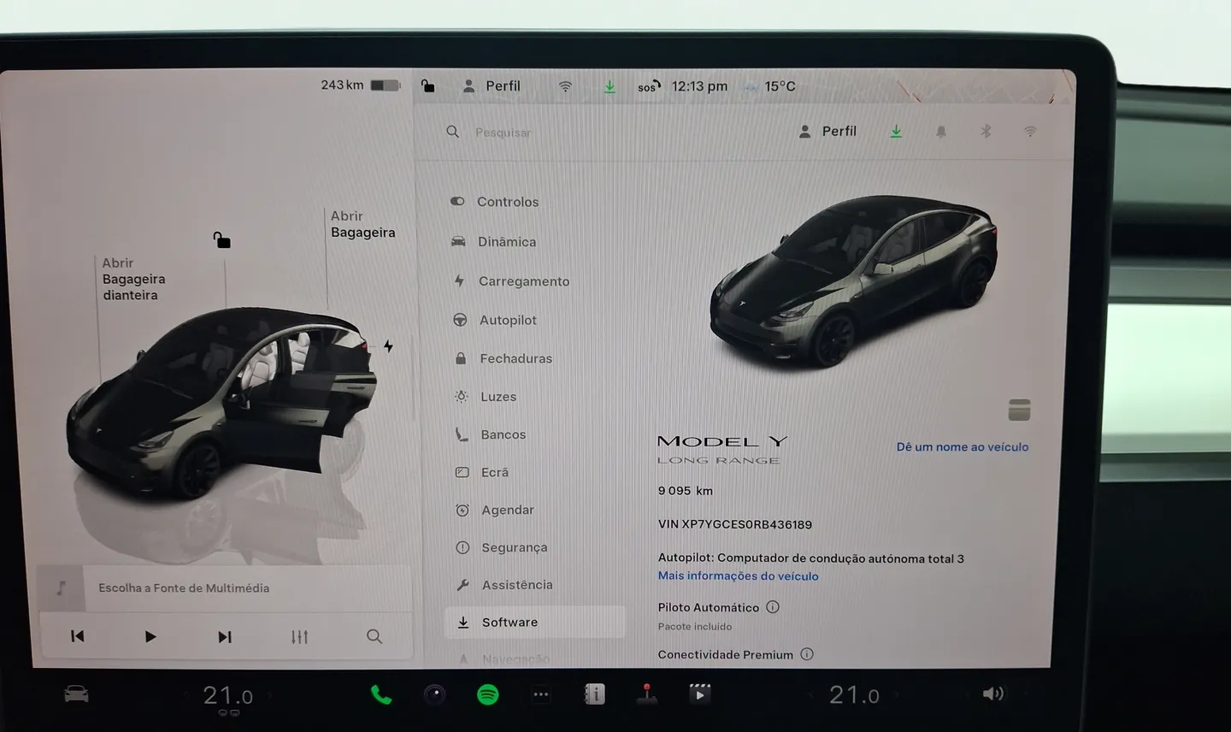
Task: Click the MODEL Y title text
Action: tap(722, 441)
